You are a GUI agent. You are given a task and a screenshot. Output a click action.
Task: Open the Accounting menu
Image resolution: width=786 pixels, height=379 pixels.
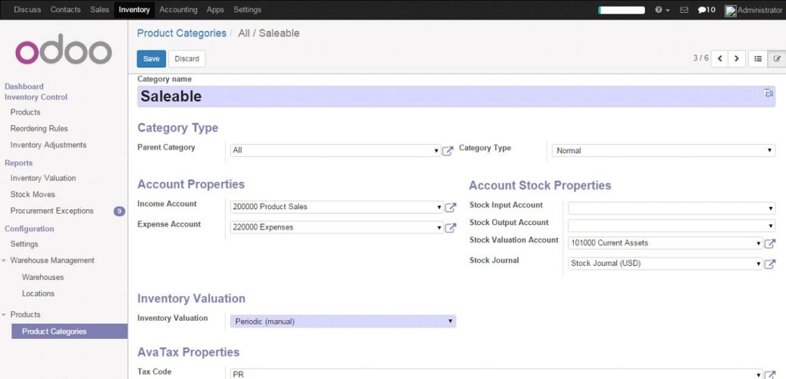[x=178, y=10]
